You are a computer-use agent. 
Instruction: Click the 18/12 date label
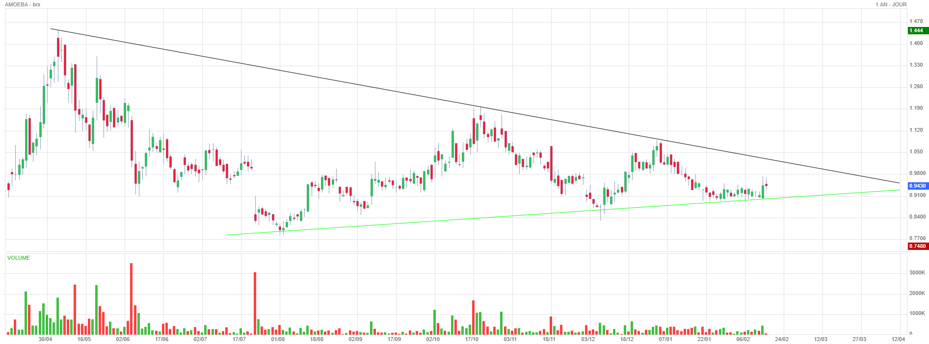[x=627, y=339]
